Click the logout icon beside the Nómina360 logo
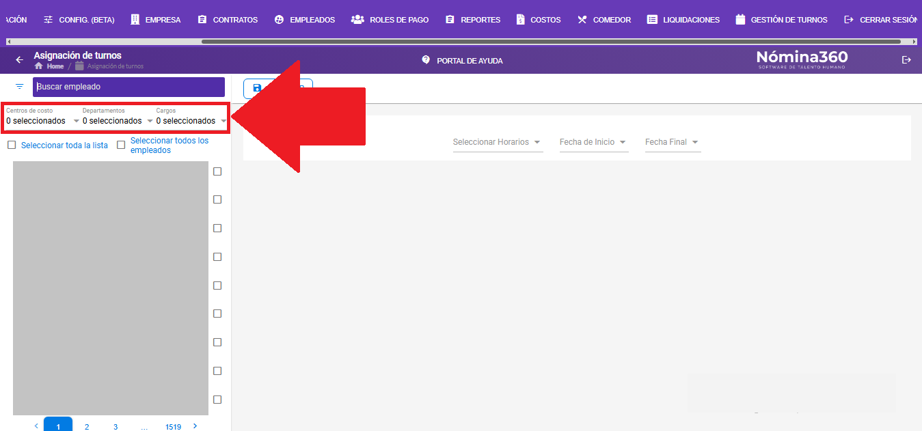Screen dimensions: 922x431 907,60
